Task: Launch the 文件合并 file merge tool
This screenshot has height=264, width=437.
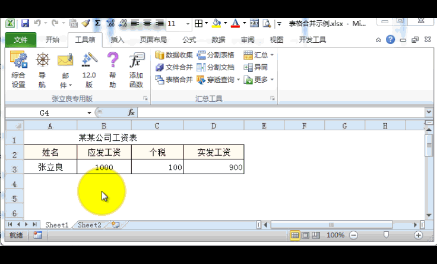Action: pos(174,67)
